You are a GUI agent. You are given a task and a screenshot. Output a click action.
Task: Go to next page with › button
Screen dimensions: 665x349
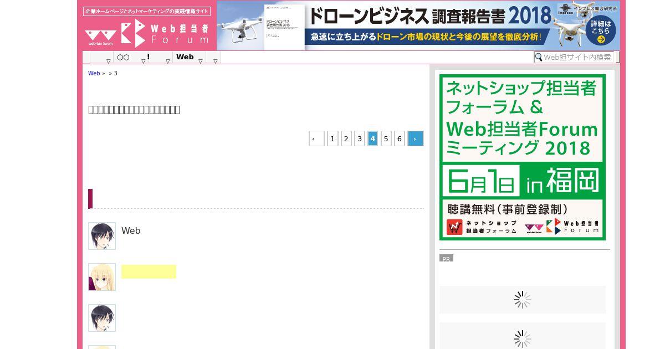click(416, 138)
